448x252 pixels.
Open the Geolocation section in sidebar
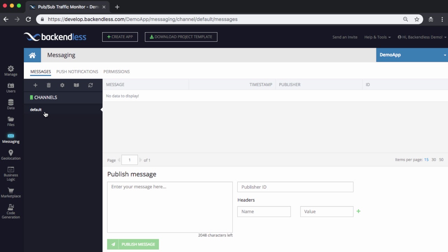point(11,155)
